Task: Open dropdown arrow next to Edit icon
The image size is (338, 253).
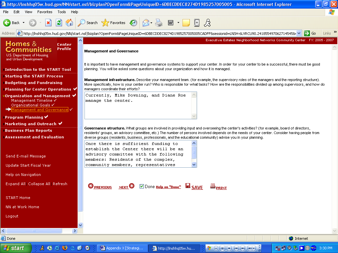Action: coord(178,23)
